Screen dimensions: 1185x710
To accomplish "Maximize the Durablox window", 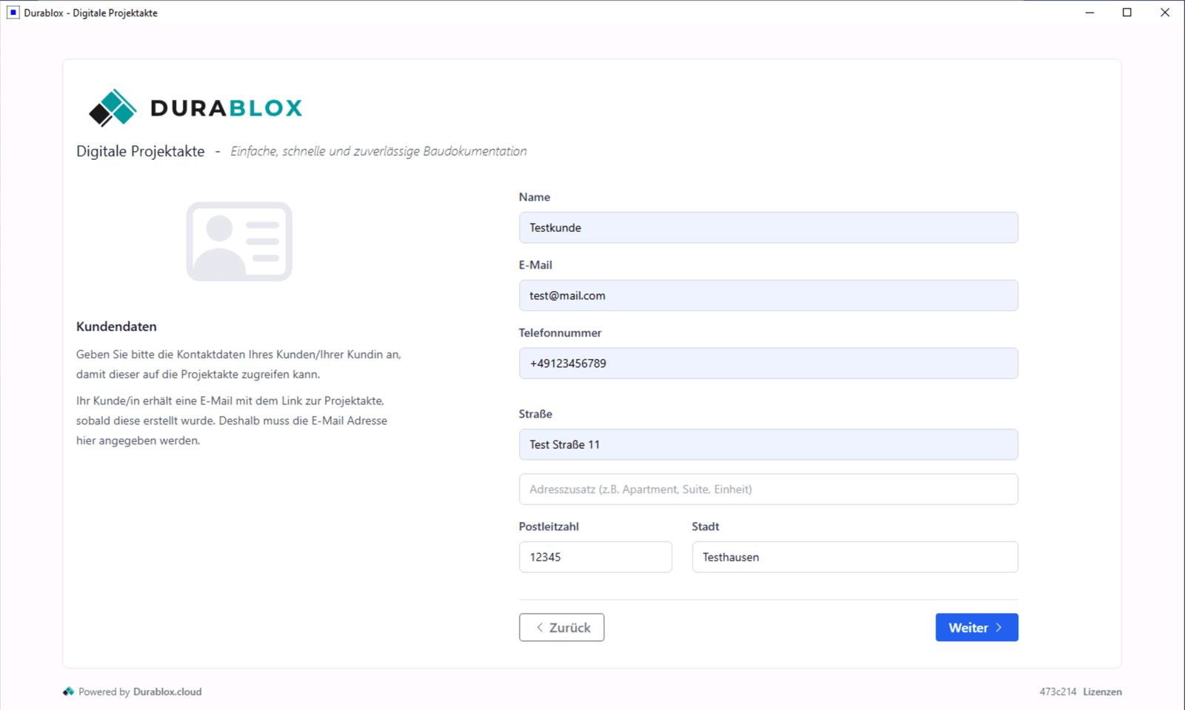I will pyautogui.click(x=1126, y=13).
